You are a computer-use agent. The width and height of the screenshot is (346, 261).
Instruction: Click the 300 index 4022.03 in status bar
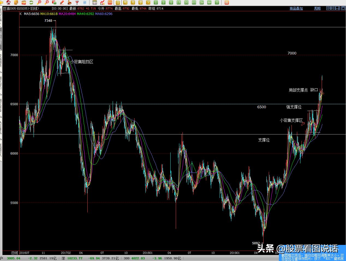click(138, 258)
